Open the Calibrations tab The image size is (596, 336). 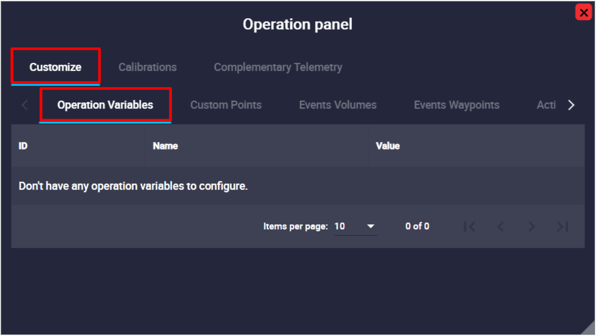(x=147, y=67)
